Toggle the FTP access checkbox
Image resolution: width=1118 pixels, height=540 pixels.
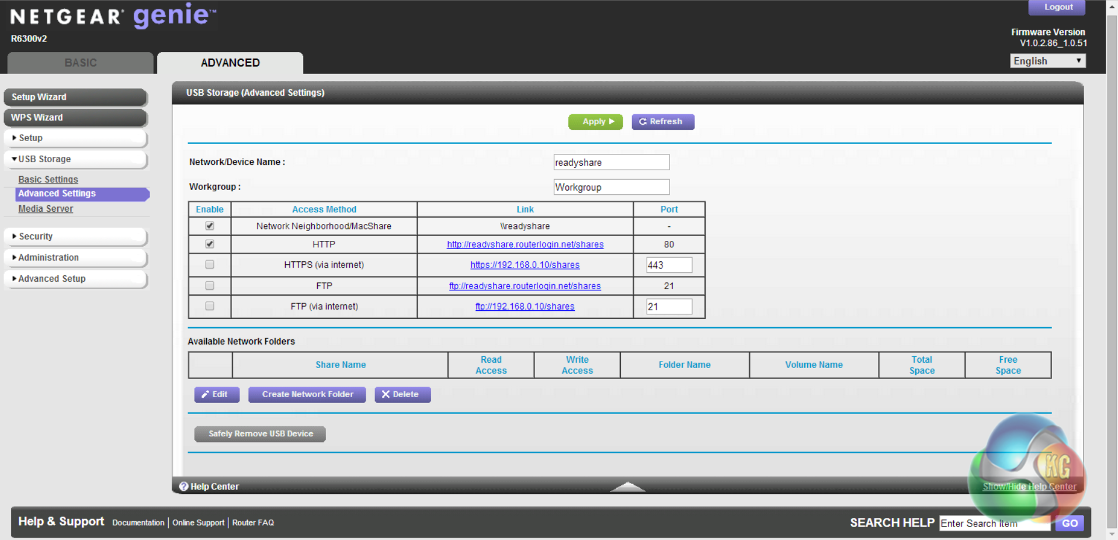coord(210,285)
